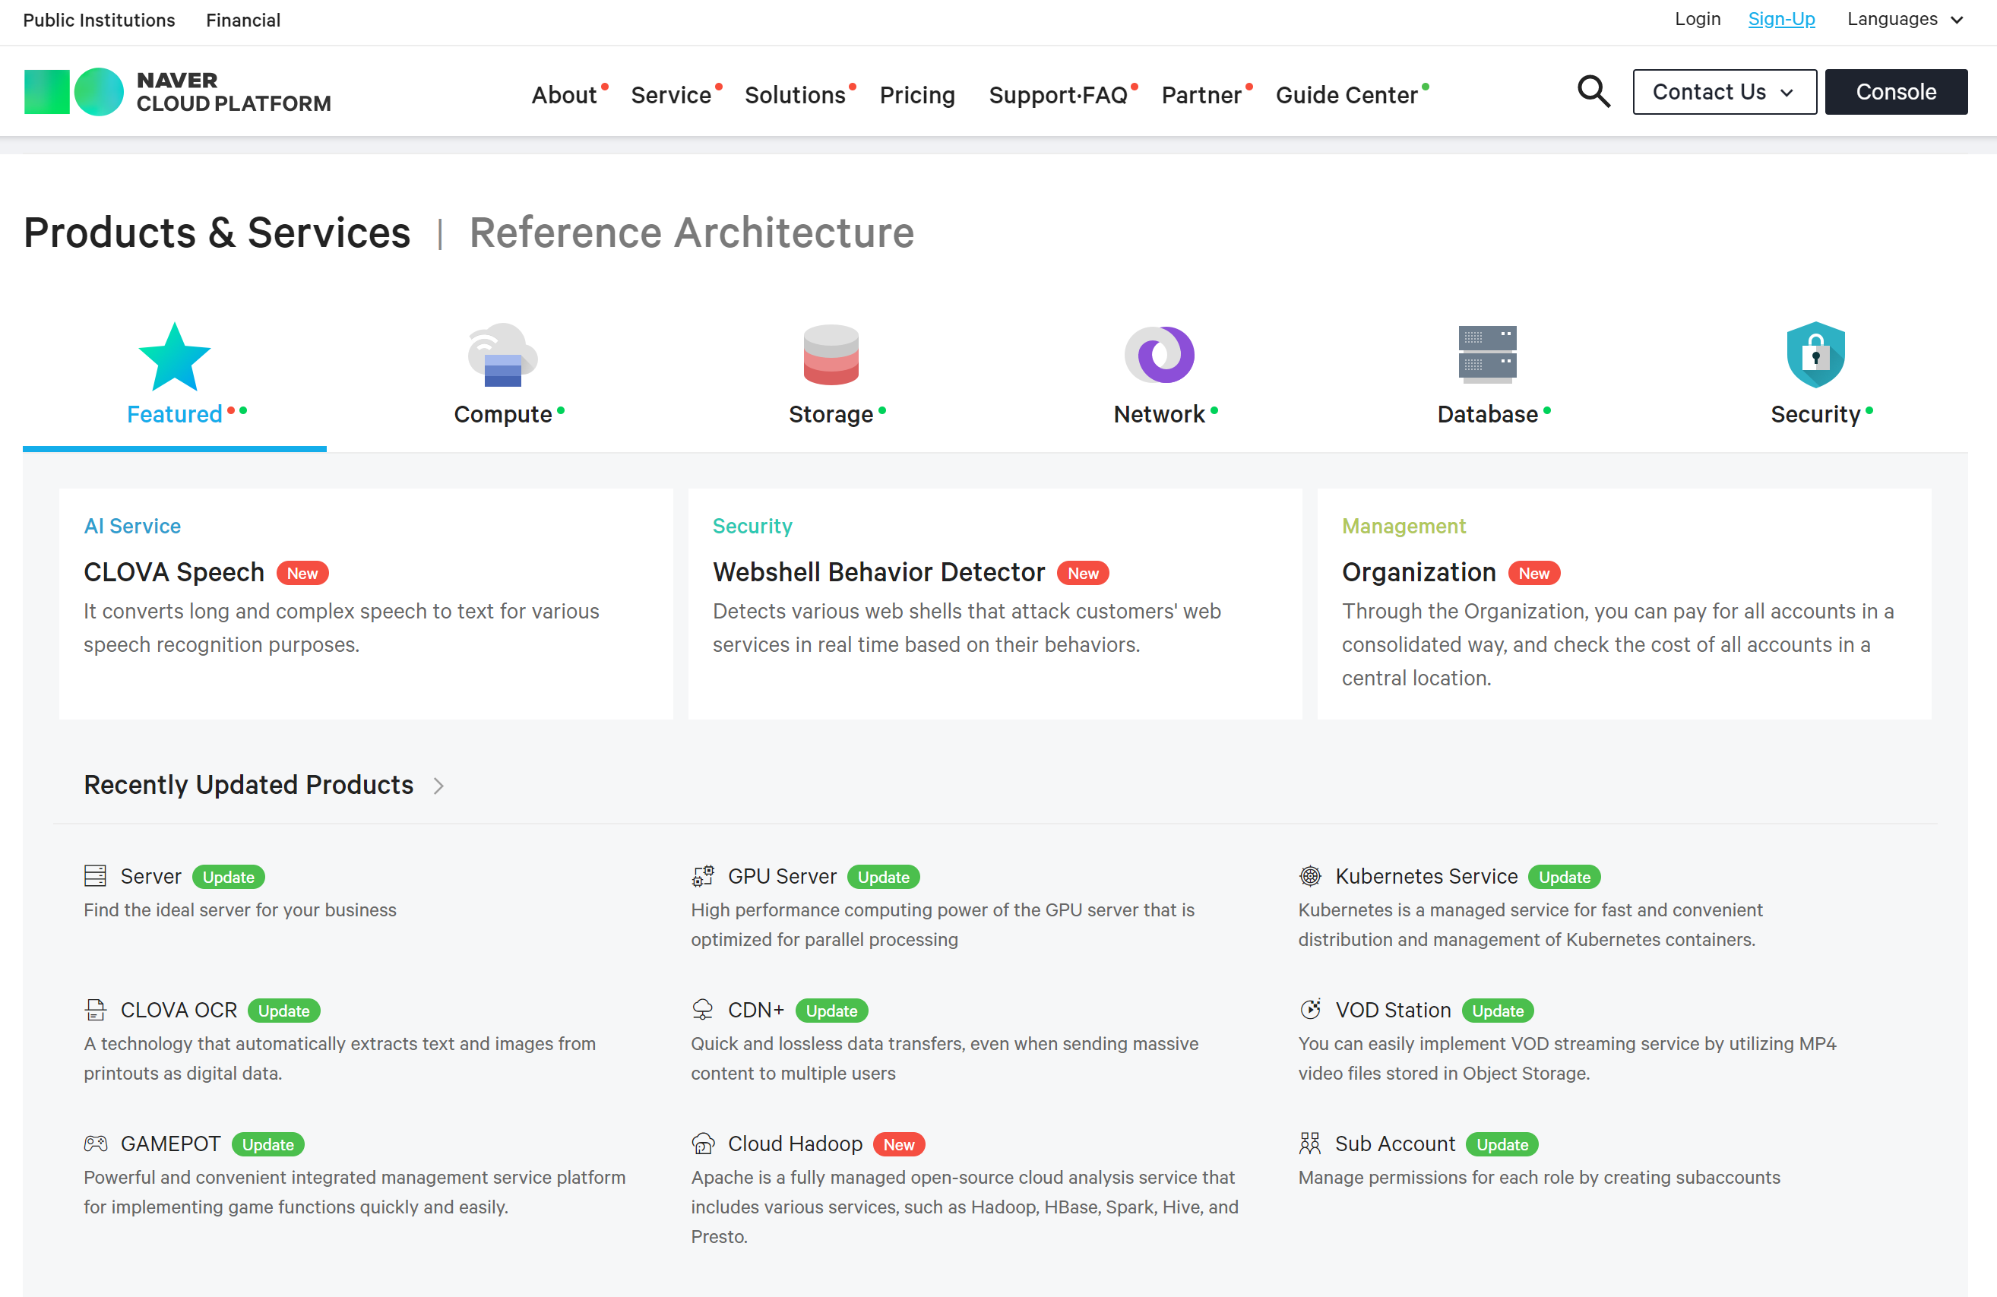
Task: Open the Solutions menu
Action: click(x=796, y=95)
